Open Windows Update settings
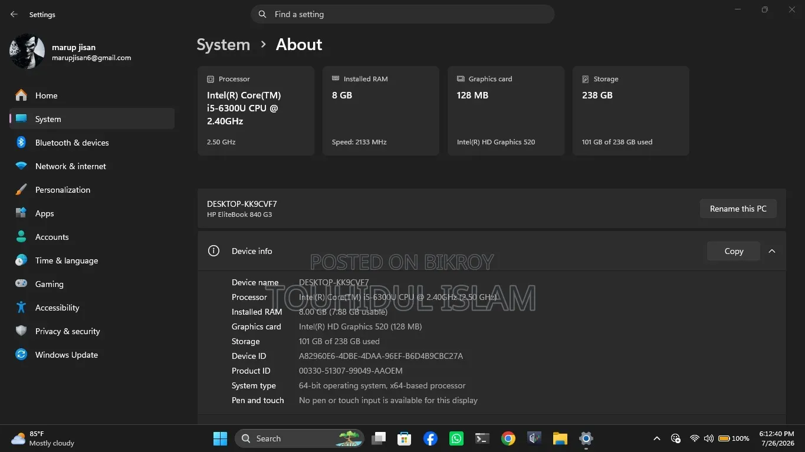This screenshot has width=805, height=452. click(x=92, y=355)
